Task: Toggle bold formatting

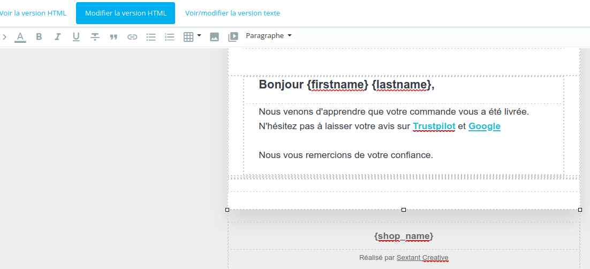Action: pyautogui.click(x=39, y=36)
